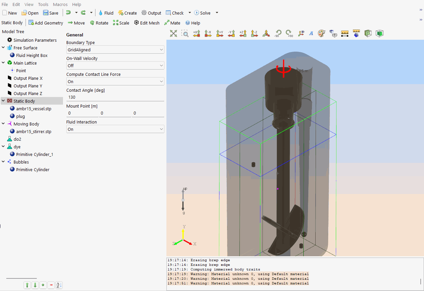
Task: Set view along +X axis
Action: (197, 33)
